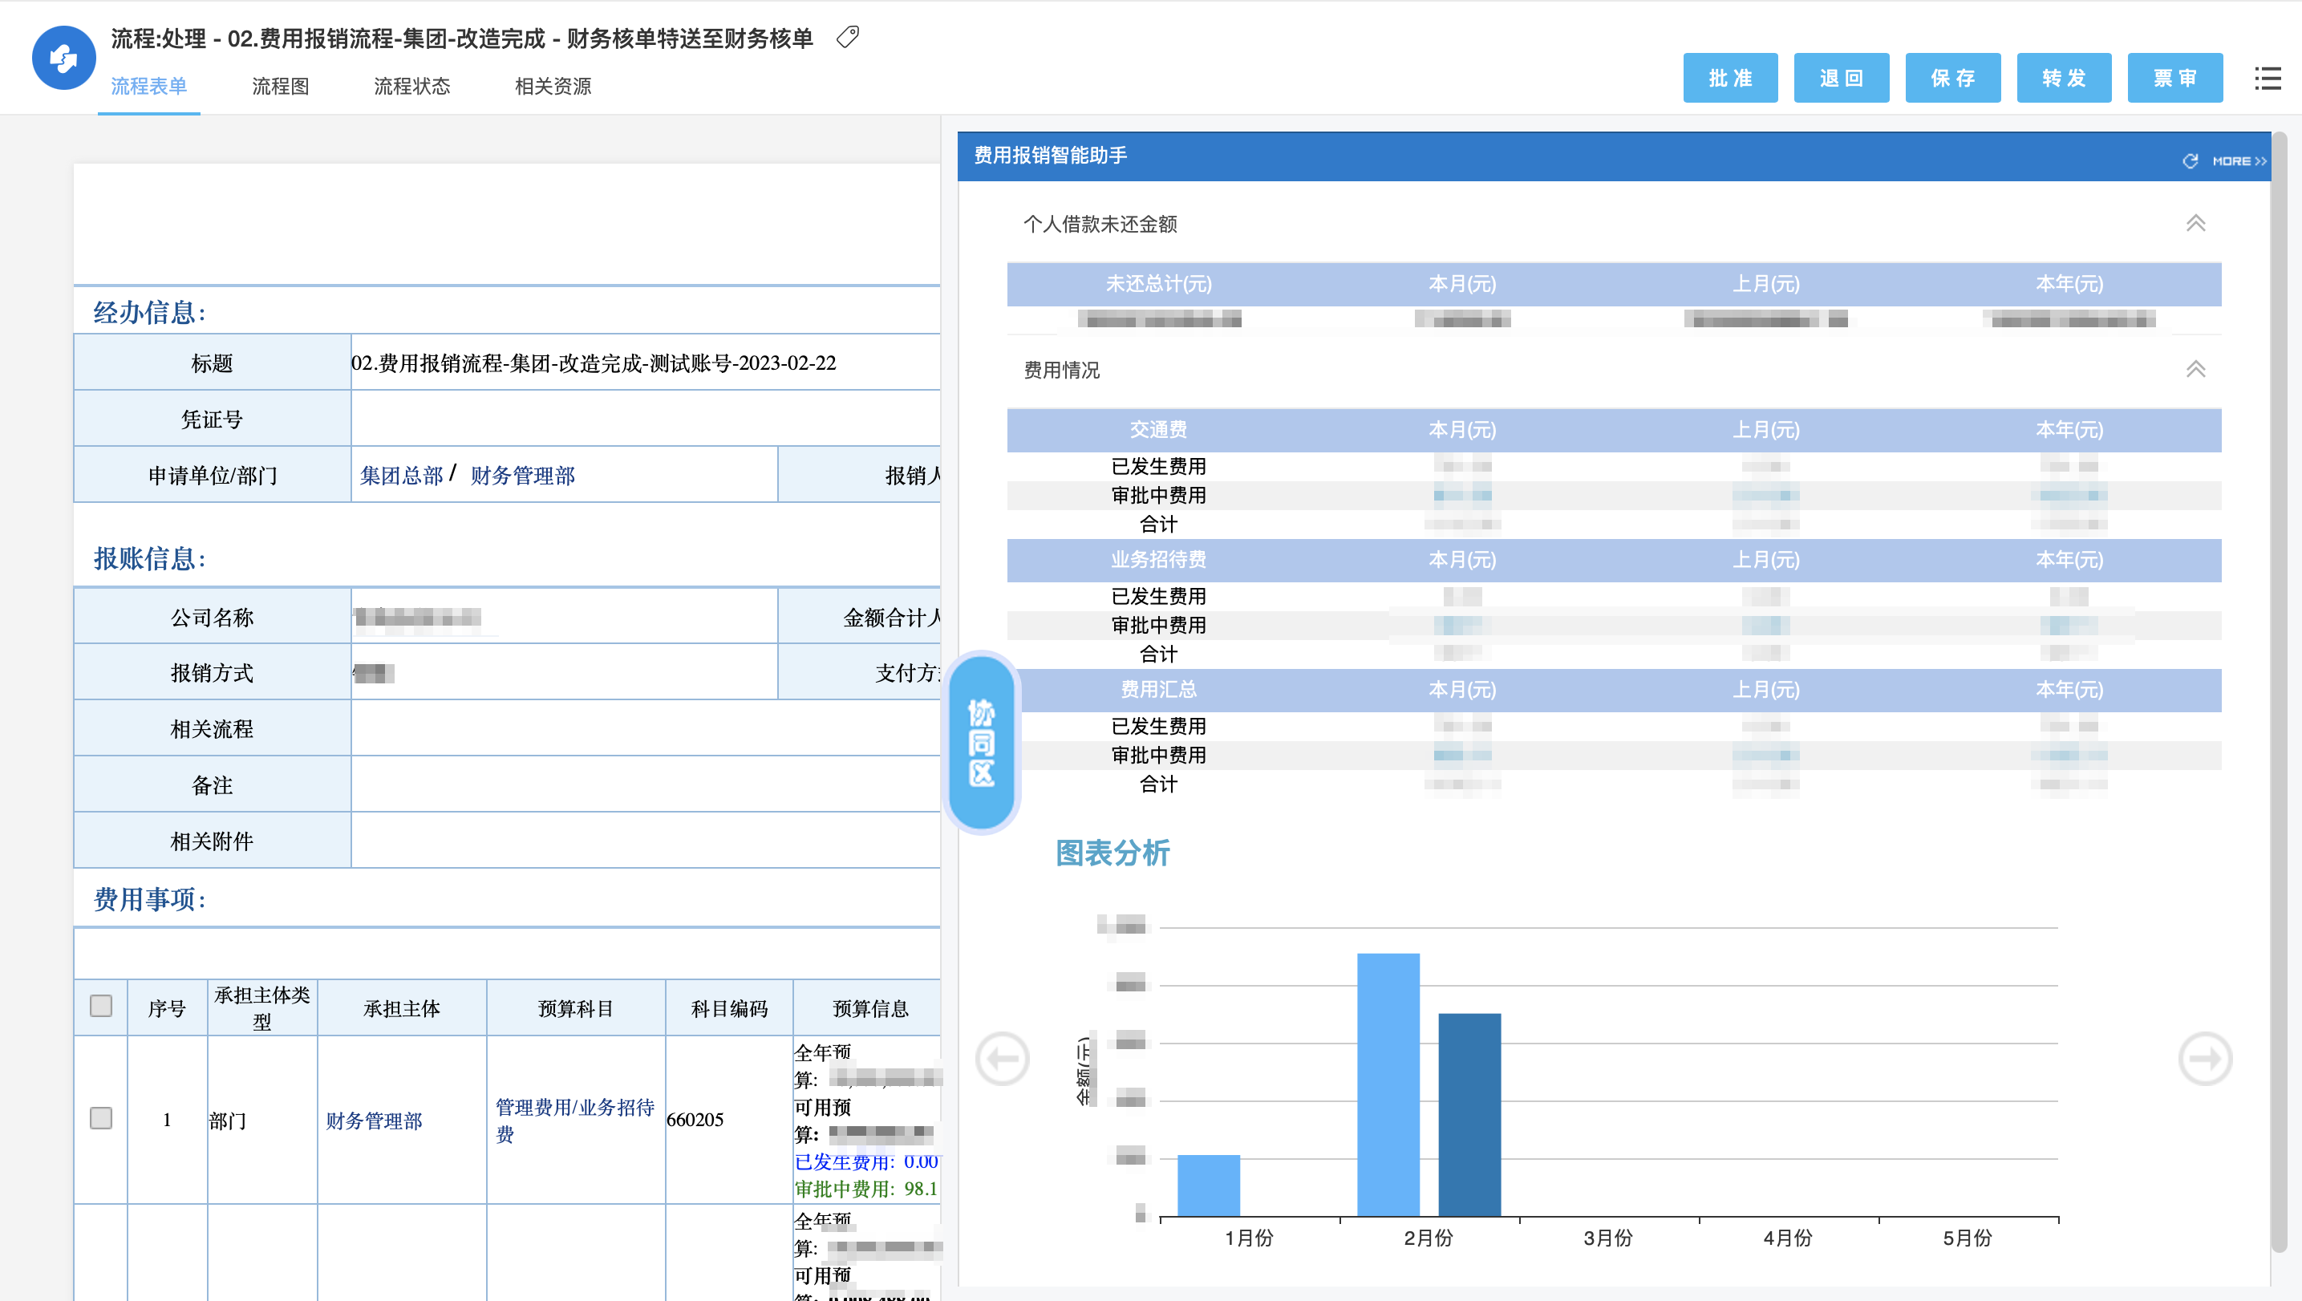Click the 审批中费用: 98.1 text
This screenshot has height=1301, width=2302.
(x=866, y=1190)
